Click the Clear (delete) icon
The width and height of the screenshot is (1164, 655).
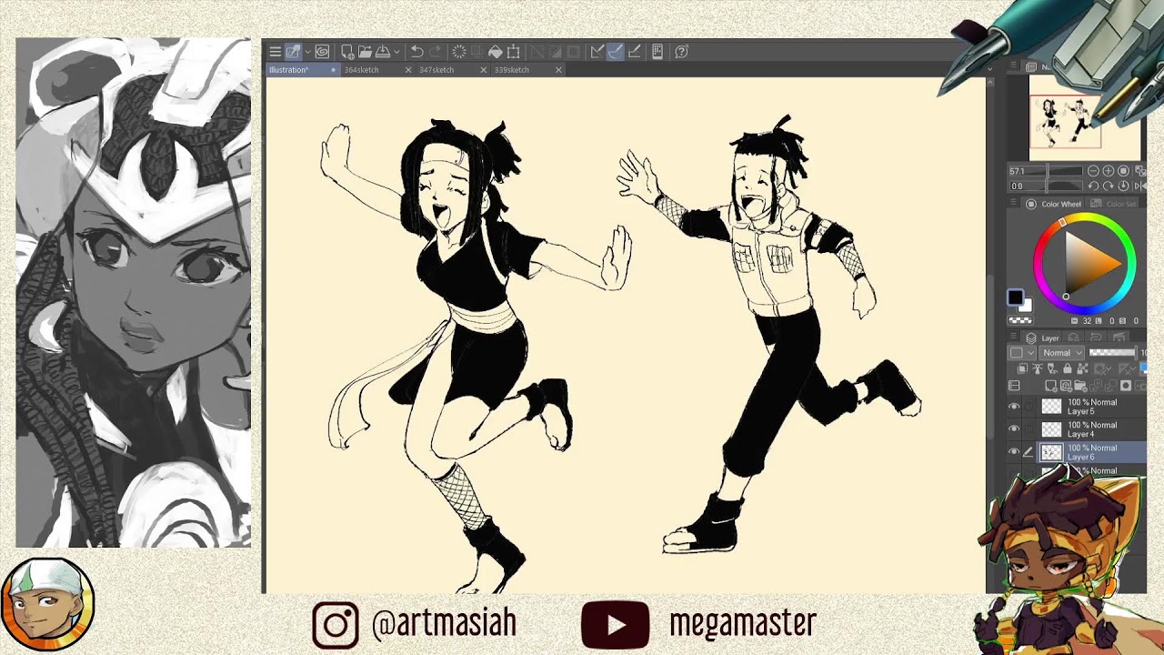point(458,52)
